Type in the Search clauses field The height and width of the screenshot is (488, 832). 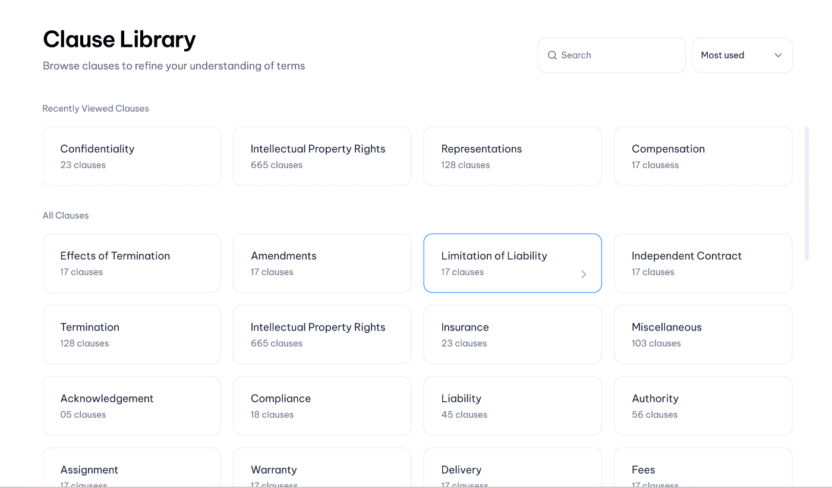coord(618,55)
